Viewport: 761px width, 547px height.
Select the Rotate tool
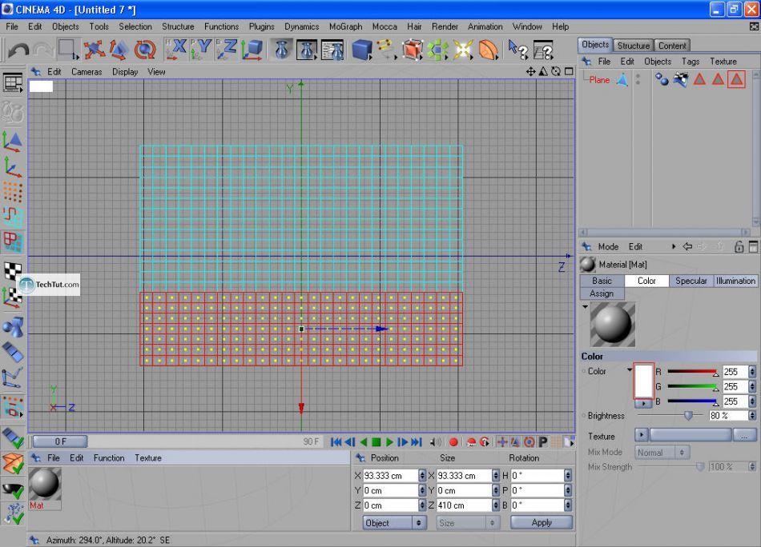click(x=145, y=50)
